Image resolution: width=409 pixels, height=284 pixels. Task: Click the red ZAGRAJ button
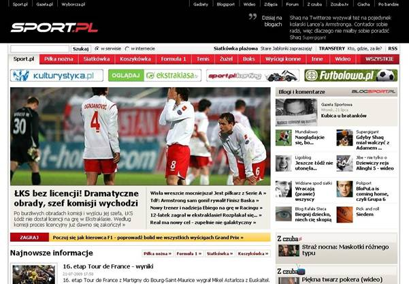(x=29, y=237)
